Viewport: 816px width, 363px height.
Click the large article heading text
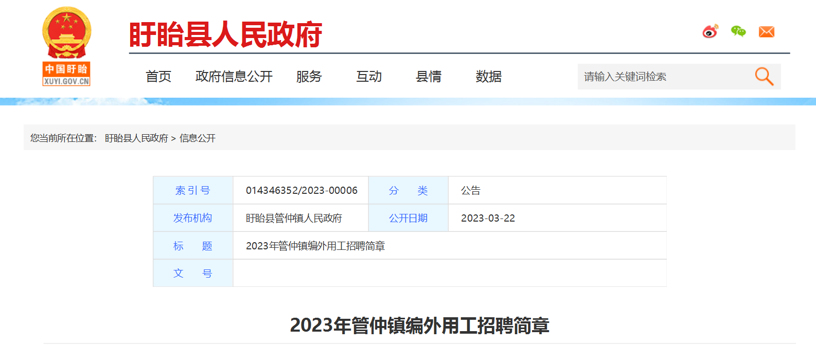click(x=419, y=325)
